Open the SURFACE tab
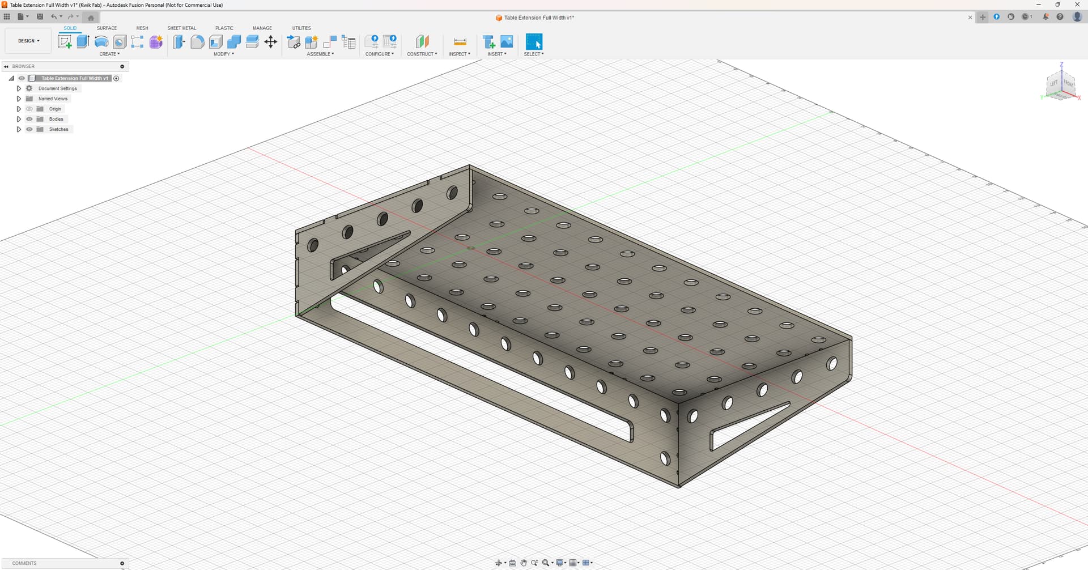Viewport: 1088px width, 570px height. 107,28
